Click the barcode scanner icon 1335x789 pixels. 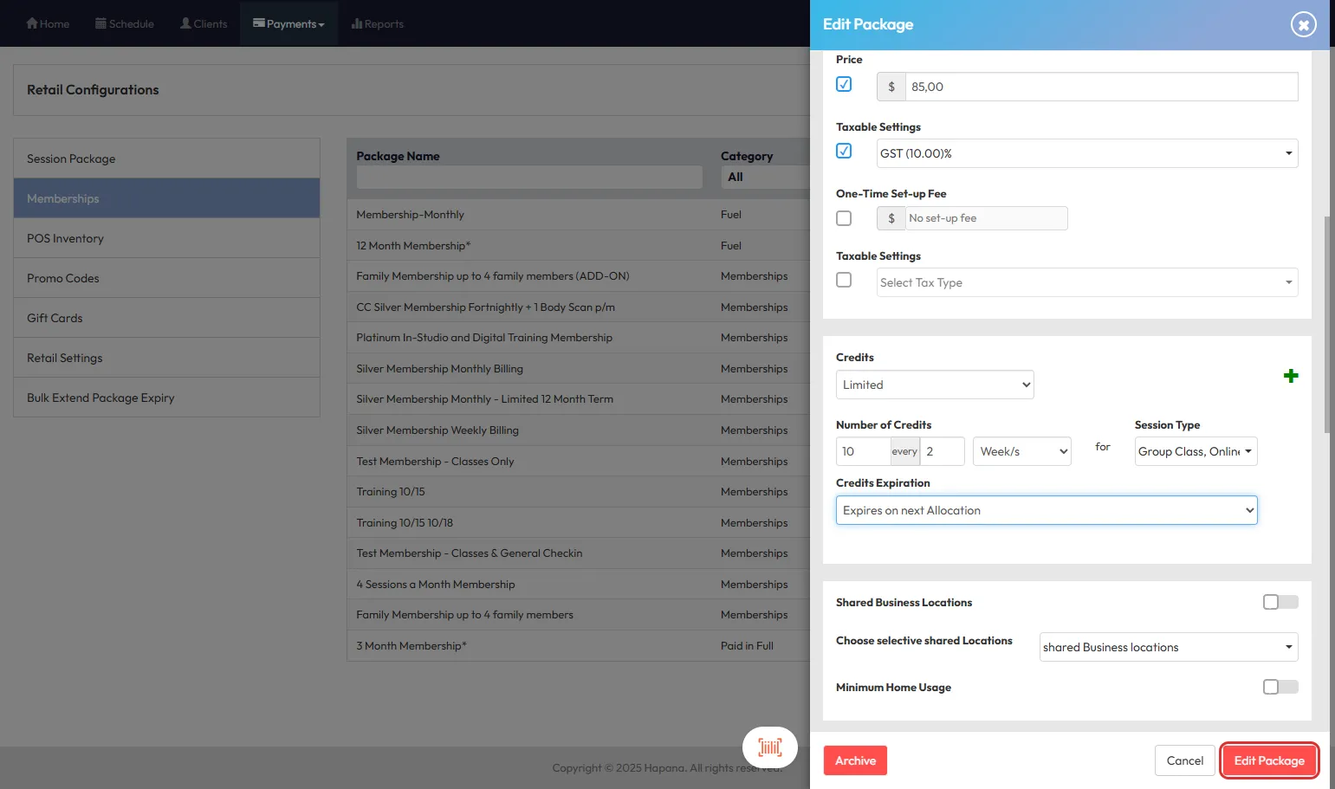tap(769, 747)
